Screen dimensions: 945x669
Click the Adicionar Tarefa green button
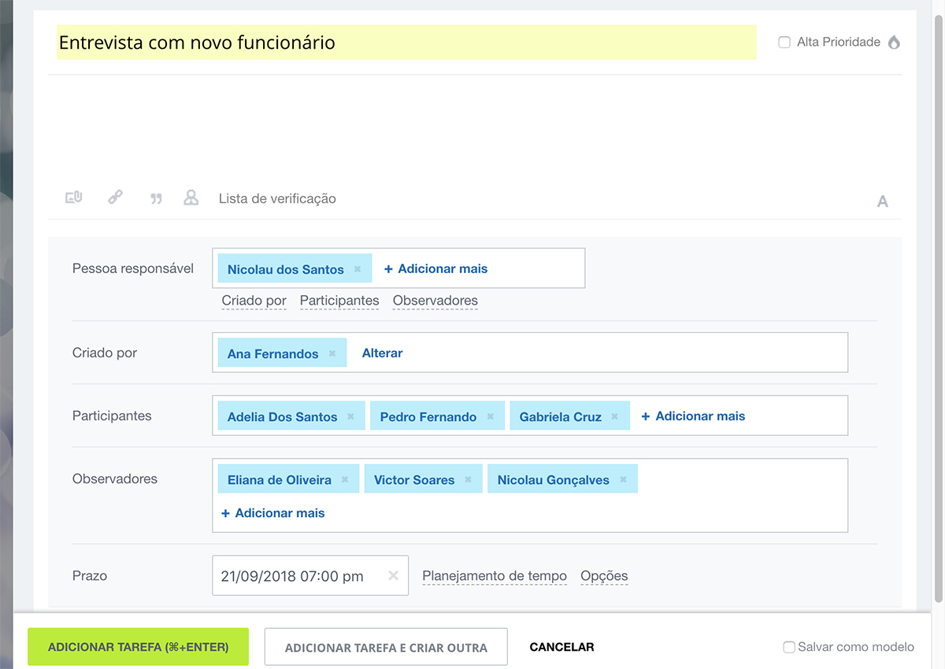139,647
